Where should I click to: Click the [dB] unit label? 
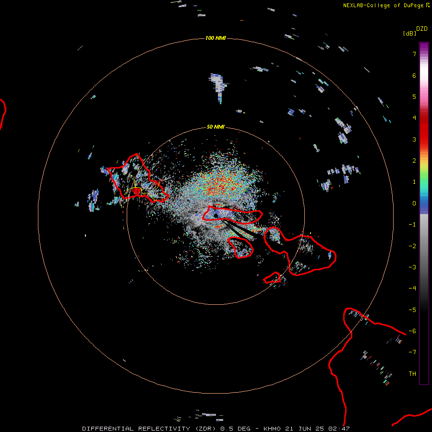click(x=410, y=33)
